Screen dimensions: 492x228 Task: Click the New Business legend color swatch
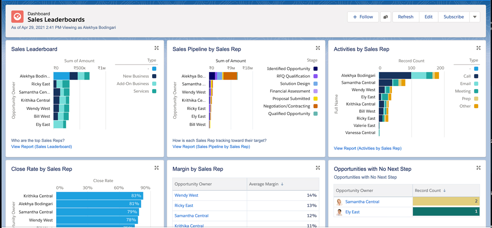[x=154, y=76]
